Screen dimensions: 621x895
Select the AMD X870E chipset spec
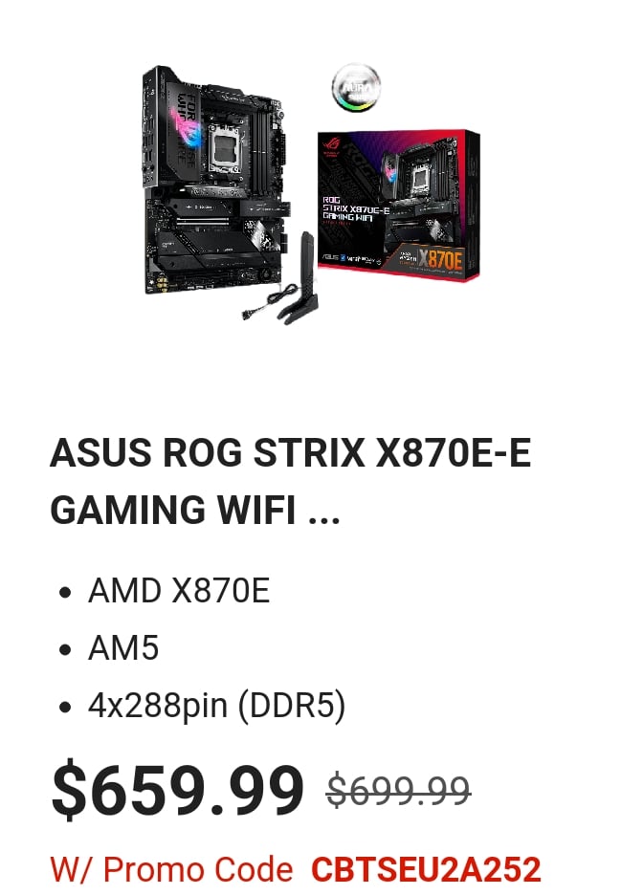tap(178, 591)
